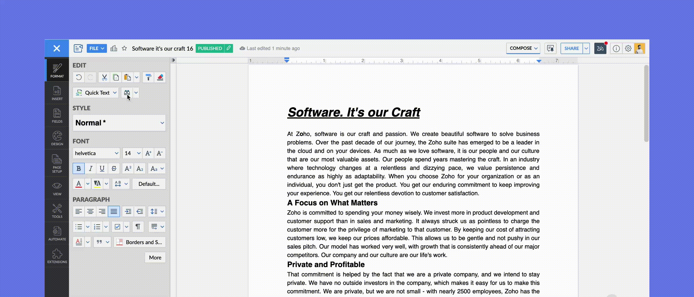
Task: Click the decrease indent icon
Action: click(140, 211)
